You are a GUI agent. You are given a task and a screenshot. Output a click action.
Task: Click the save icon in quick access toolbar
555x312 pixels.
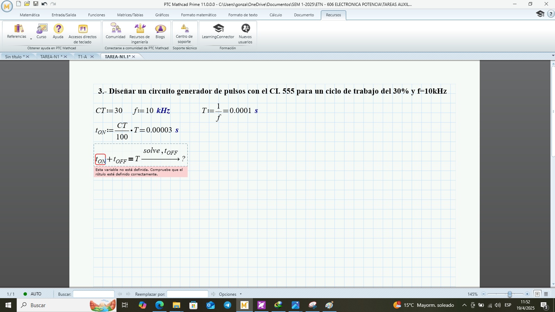[x=35, y=4]
